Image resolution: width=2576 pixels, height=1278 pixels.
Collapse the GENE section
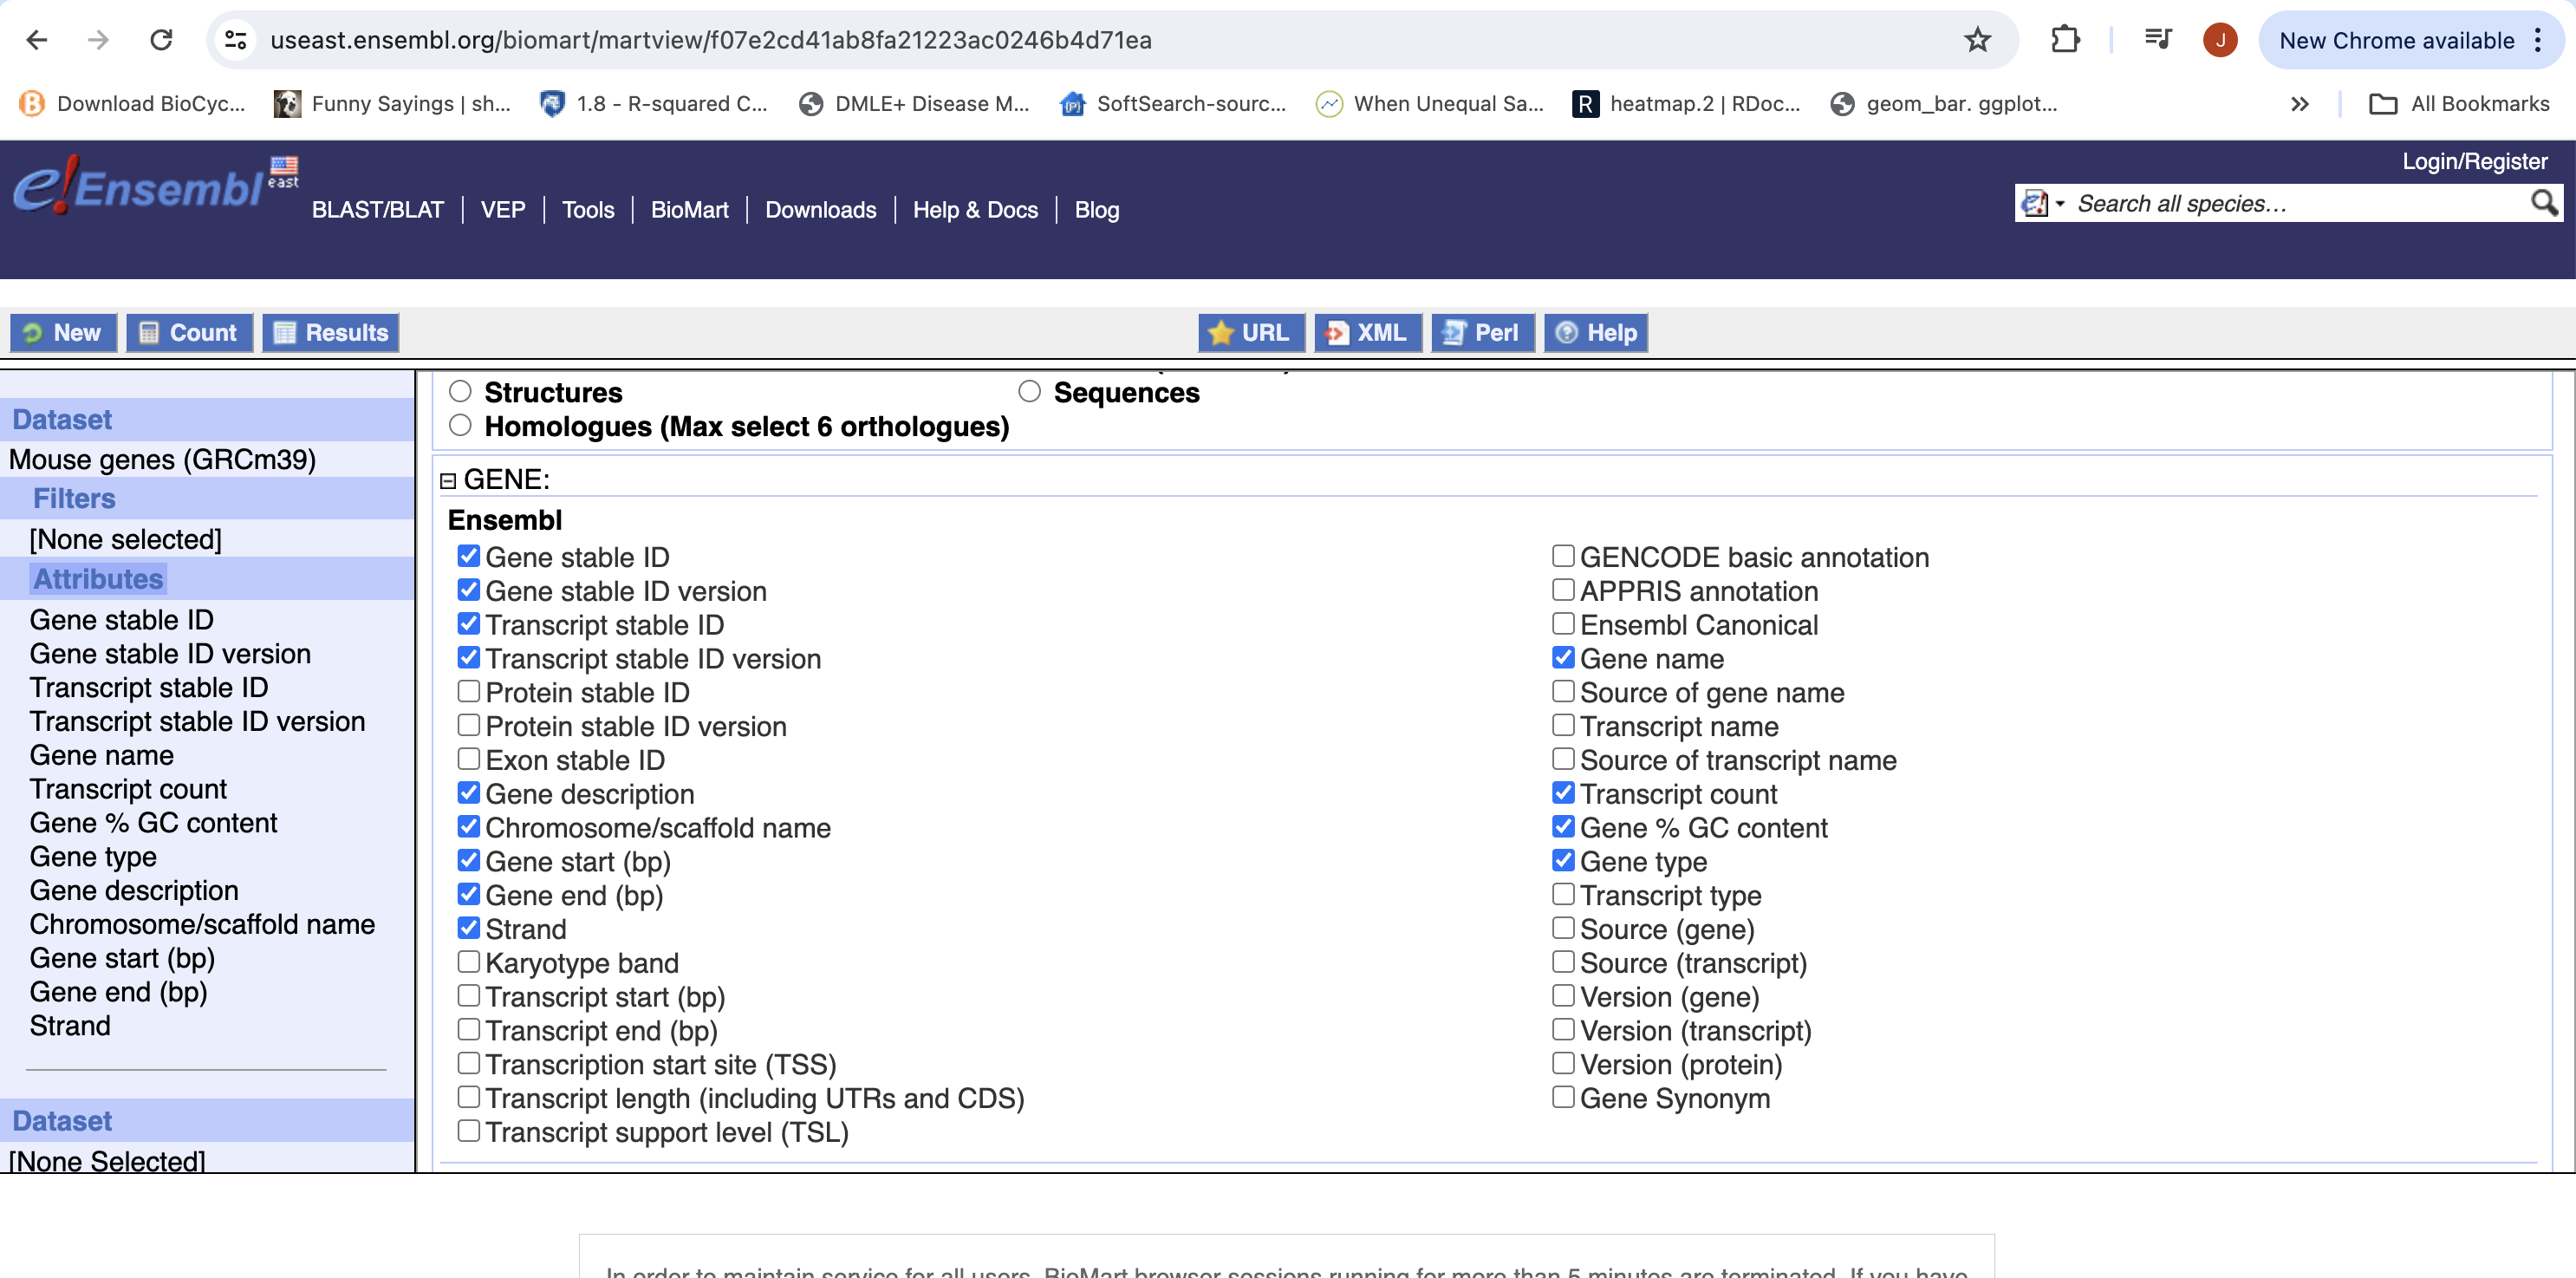click(x=448, y=481)
